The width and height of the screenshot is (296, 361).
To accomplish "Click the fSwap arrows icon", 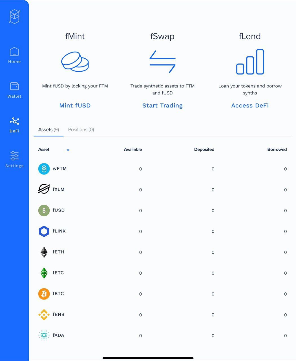I will 162,61.
